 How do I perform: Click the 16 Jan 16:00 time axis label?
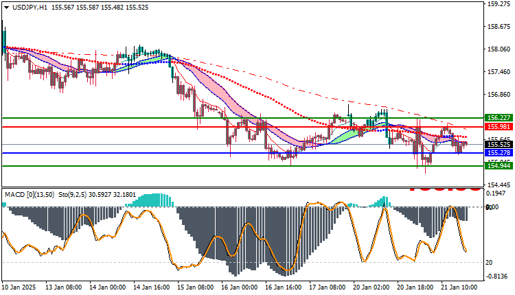point(284,287)
